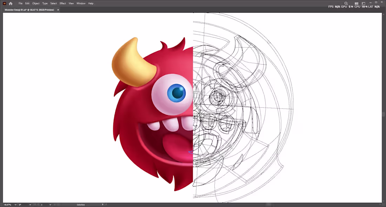Click the next-artboard arrow in the status bar
The width and height of the screenshot is (386, 207).
coord(102,205)
